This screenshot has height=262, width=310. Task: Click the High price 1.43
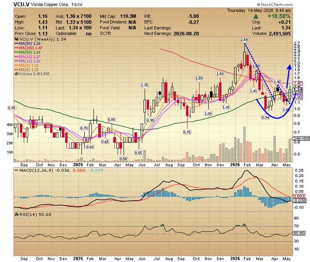point(43,22)
